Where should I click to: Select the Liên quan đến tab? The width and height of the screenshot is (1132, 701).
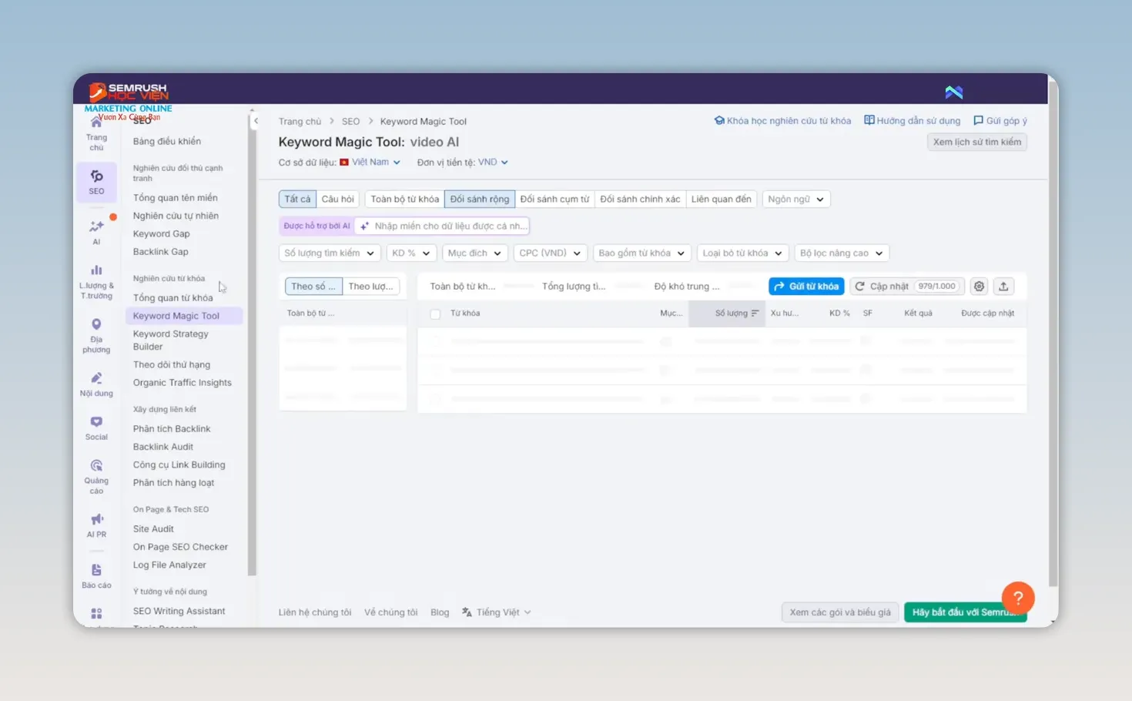pos(721,200)
